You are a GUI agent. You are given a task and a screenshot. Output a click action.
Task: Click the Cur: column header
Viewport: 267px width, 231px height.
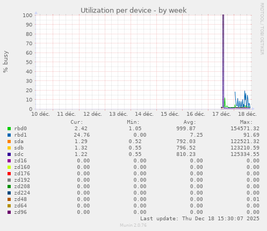click(77, 122)
